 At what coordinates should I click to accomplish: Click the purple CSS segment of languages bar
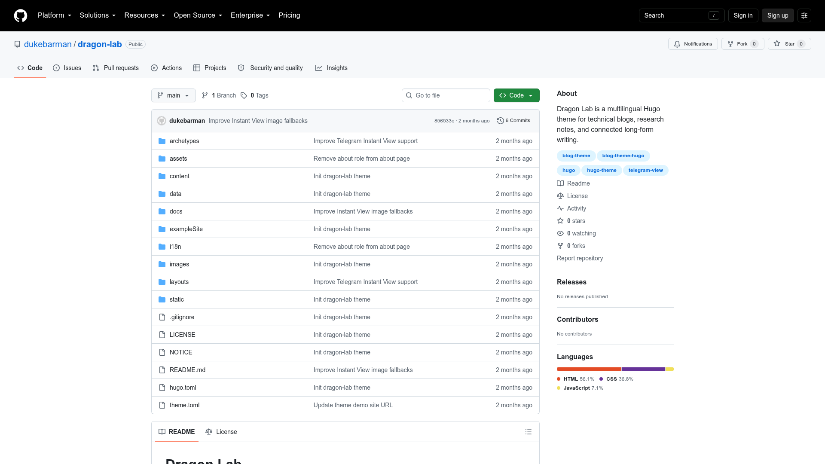tap(643, 369)
